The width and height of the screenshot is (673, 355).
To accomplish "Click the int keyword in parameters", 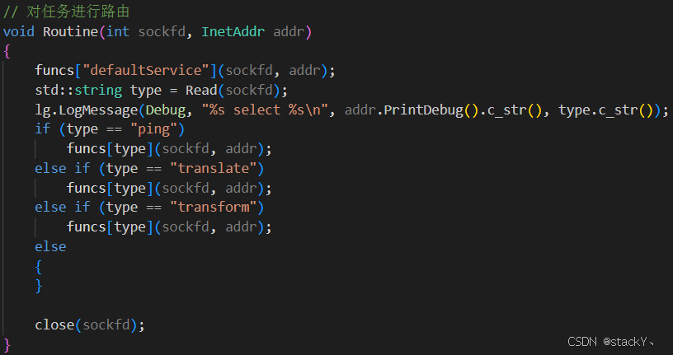I will click(x=118, y=32).
